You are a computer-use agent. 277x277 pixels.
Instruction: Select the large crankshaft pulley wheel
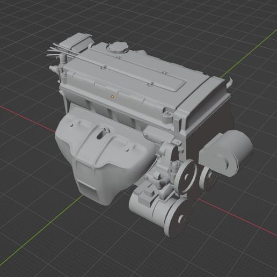[185, 177]
